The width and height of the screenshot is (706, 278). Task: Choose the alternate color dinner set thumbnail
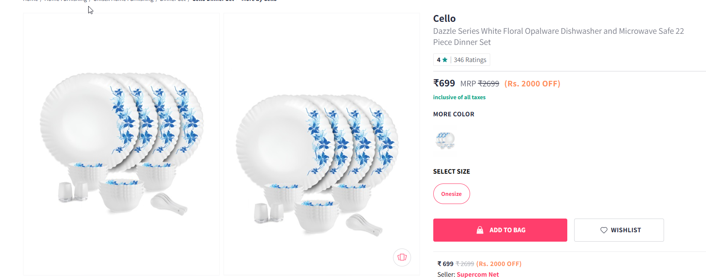point(445,140)
